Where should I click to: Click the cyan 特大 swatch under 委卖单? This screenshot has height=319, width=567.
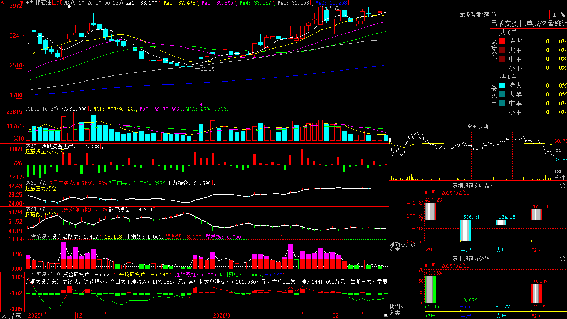tap(502, 85)
